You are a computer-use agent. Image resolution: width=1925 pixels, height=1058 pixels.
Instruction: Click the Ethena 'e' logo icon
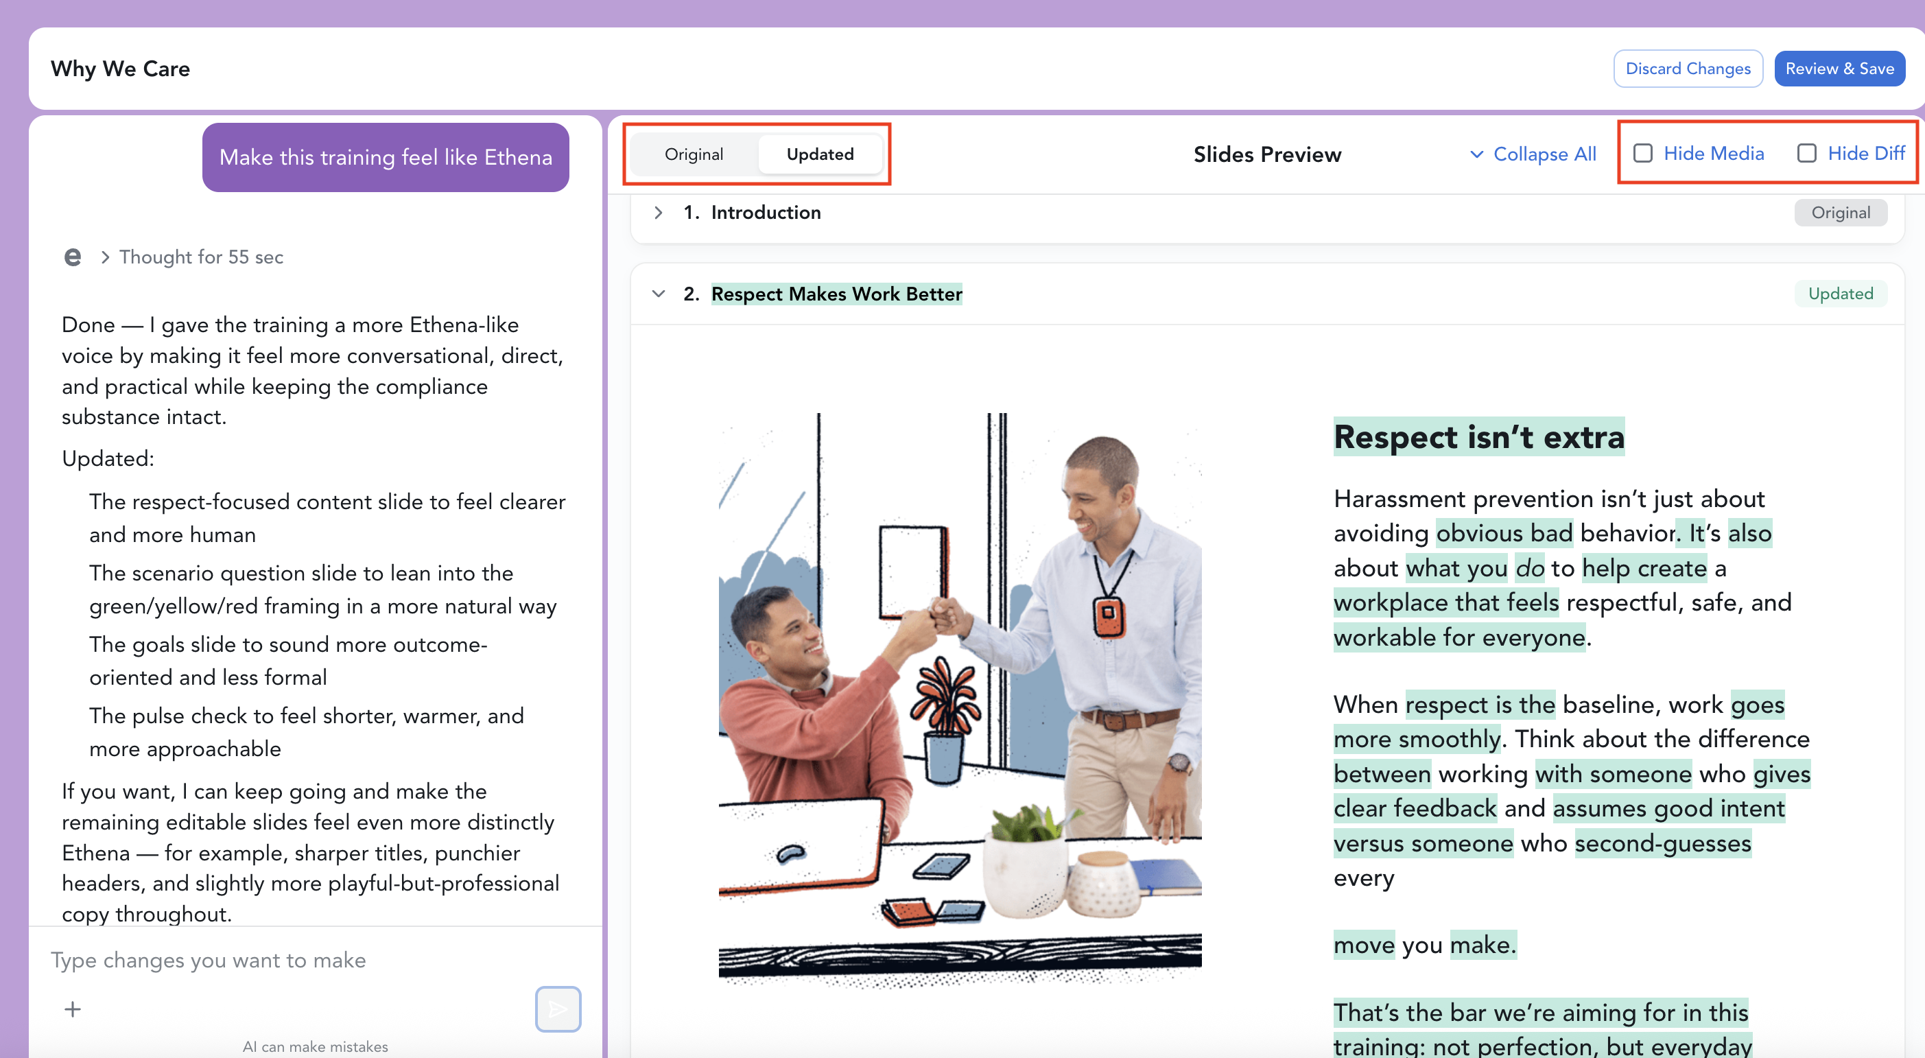tap(73, 257)
